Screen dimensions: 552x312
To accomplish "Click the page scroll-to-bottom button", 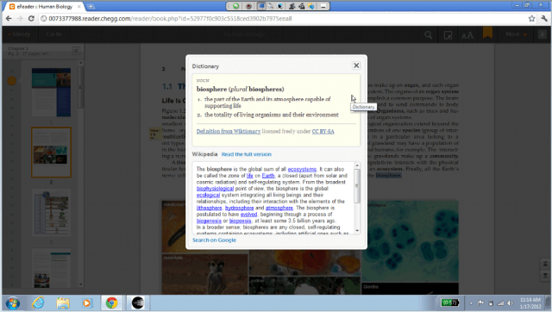I will 545,275.
